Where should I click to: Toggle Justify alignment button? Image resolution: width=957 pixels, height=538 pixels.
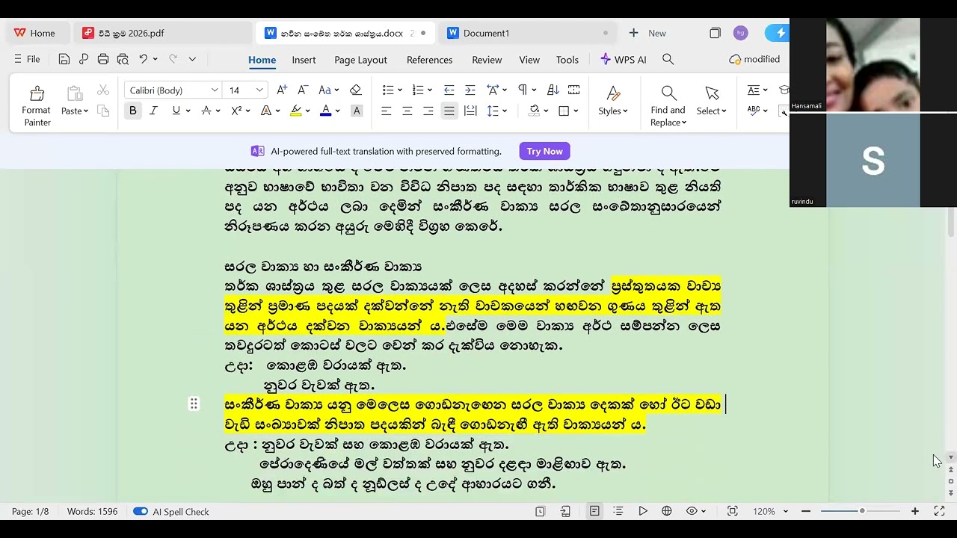point(449,111)
